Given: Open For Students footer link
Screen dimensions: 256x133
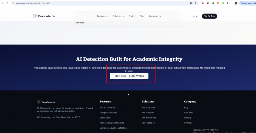Looking at the screenshot, I should click(x=148, y=113).
